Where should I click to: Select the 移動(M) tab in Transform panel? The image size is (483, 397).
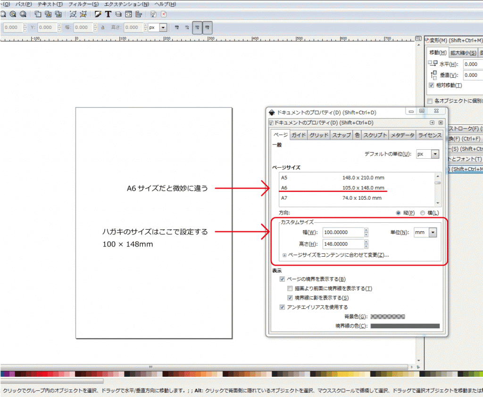pyautogui.click(x=438, y=53)
